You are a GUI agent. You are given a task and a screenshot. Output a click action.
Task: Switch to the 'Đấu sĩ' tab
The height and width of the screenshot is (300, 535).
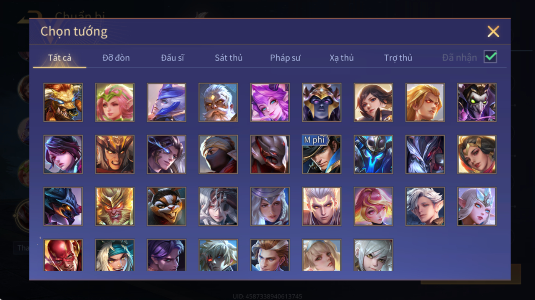click(172, 58)
